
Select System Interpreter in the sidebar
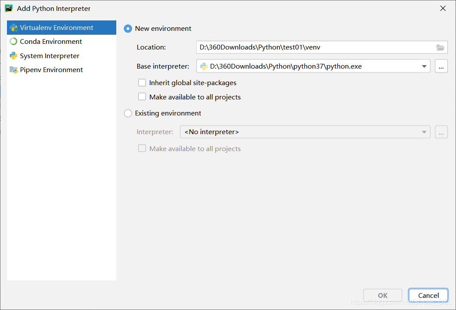pyautogui.click(x=62, y=56)
